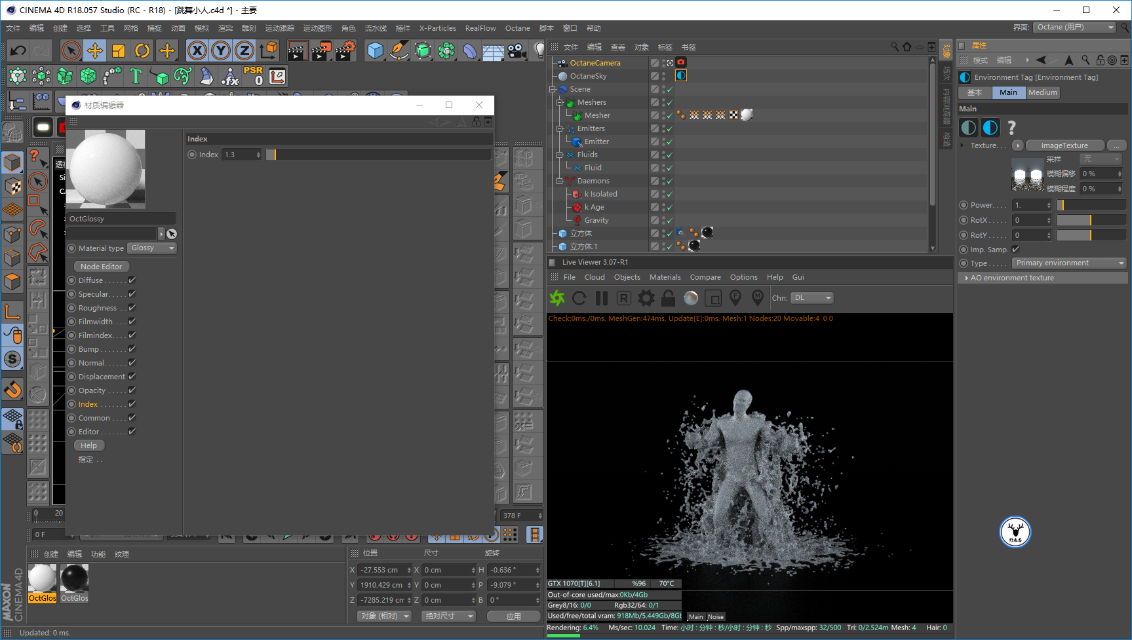This screenshot has height=640, width=1132.
Task: Adjust the RotX slider in Attributes
Action: tap(1091, 220)
